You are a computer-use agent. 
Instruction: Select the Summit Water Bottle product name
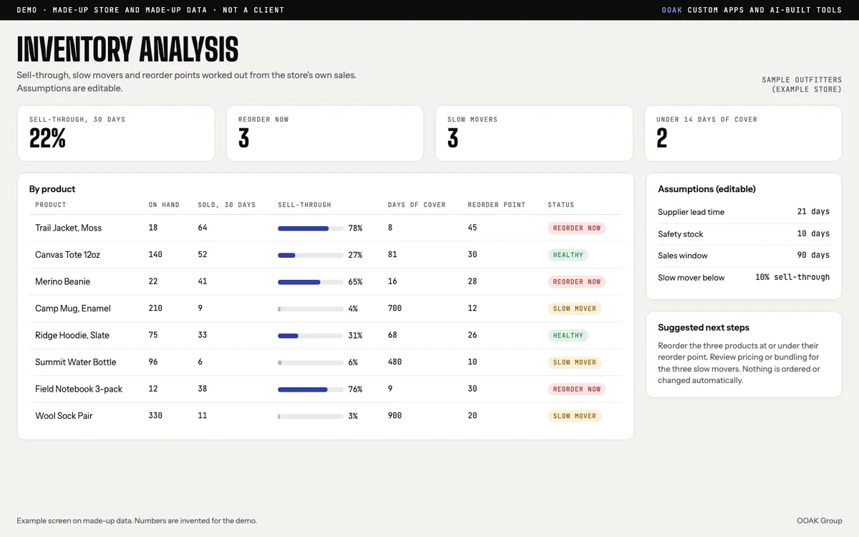coord(76,362)
